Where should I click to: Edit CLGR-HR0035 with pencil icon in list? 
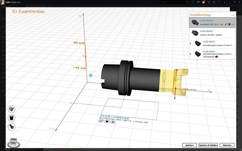coord(226,24)
